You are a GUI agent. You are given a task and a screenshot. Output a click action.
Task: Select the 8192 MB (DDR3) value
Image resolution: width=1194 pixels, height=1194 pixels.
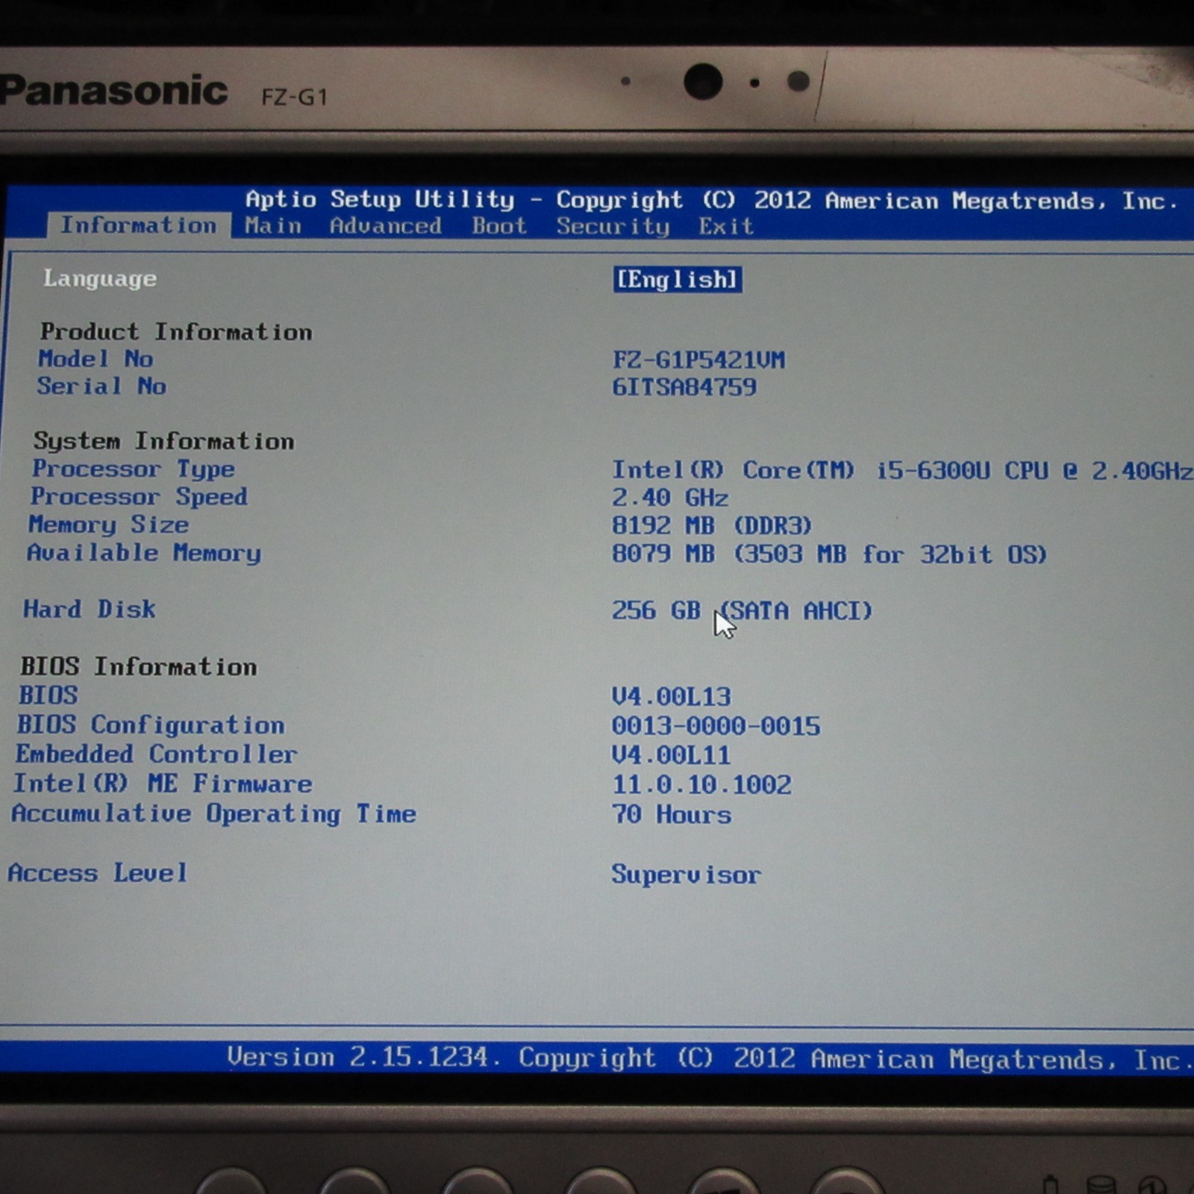click(x=712, y=526)
